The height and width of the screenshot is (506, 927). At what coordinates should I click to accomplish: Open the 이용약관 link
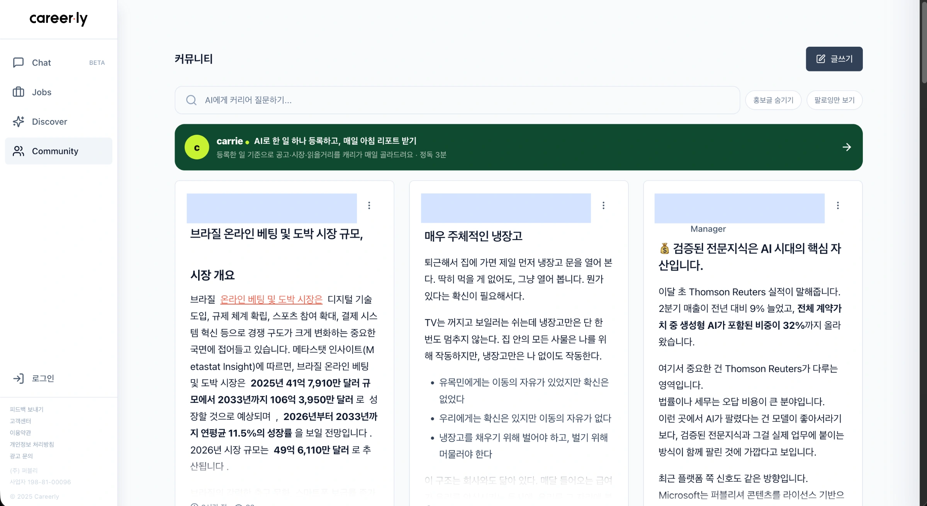[20, 433]
